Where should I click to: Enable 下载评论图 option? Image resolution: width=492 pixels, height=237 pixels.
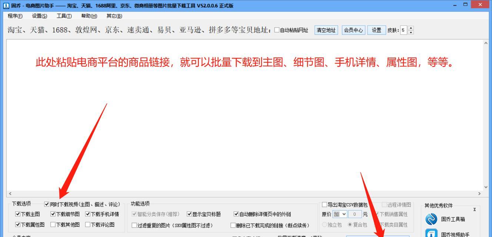88,224
